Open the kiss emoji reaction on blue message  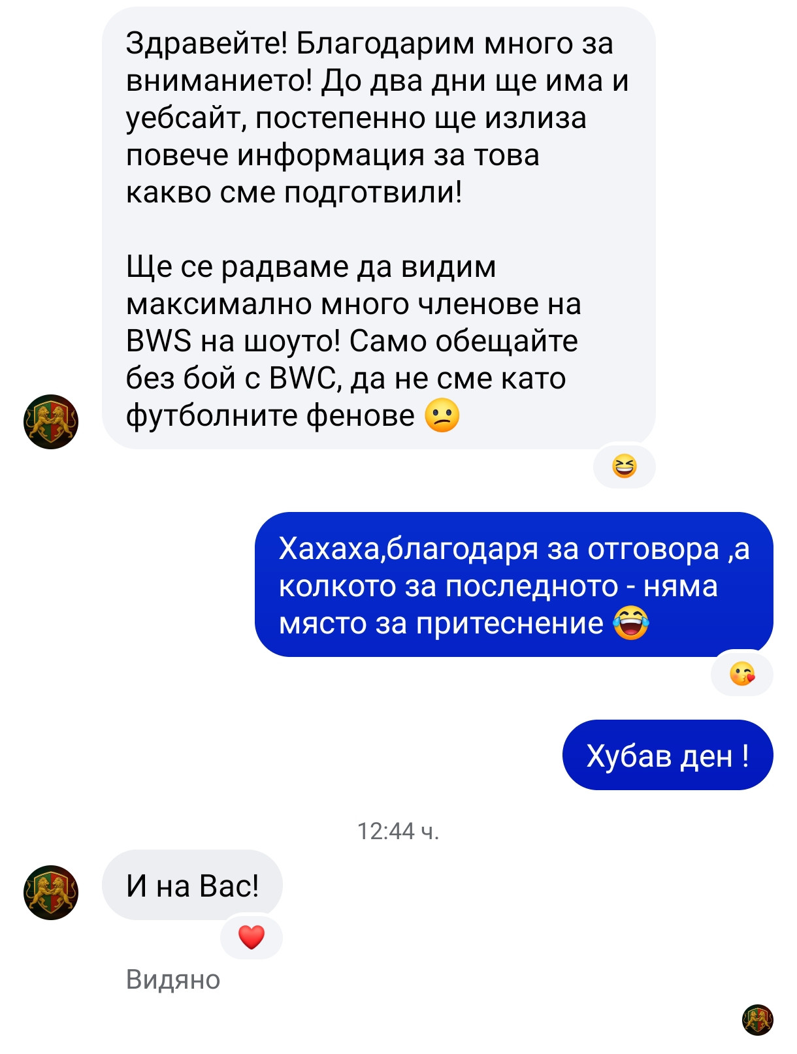[x=741, y=673]
